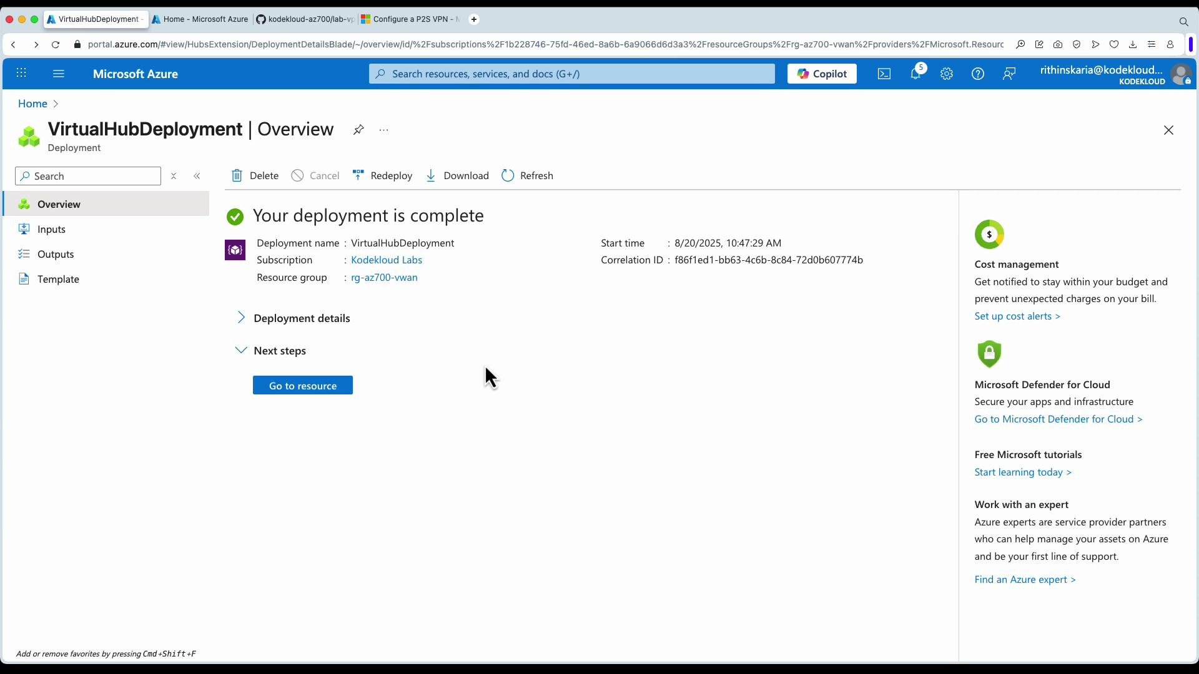Click the browser forward arrow

pyautogui.click(x=36, y=44)
